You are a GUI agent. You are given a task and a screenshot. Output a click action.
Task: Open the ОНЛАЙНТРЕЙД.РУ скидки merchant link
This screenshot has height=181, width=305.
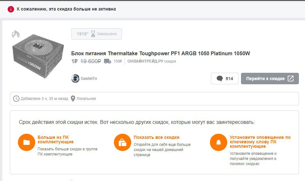[152, 61]
